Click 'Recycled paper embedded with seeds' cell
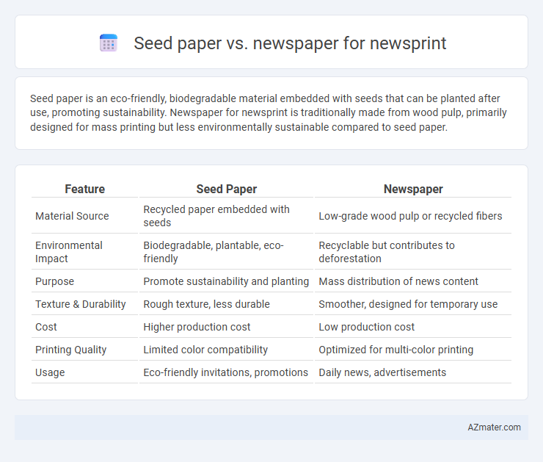The width and height of the screenshot is (543, 462). coord(226,216)
